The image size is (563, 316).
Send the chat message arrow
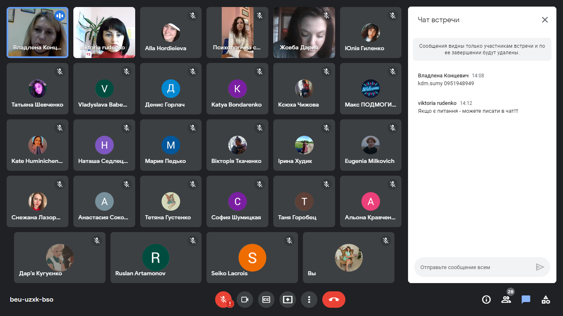pos(540,267)
